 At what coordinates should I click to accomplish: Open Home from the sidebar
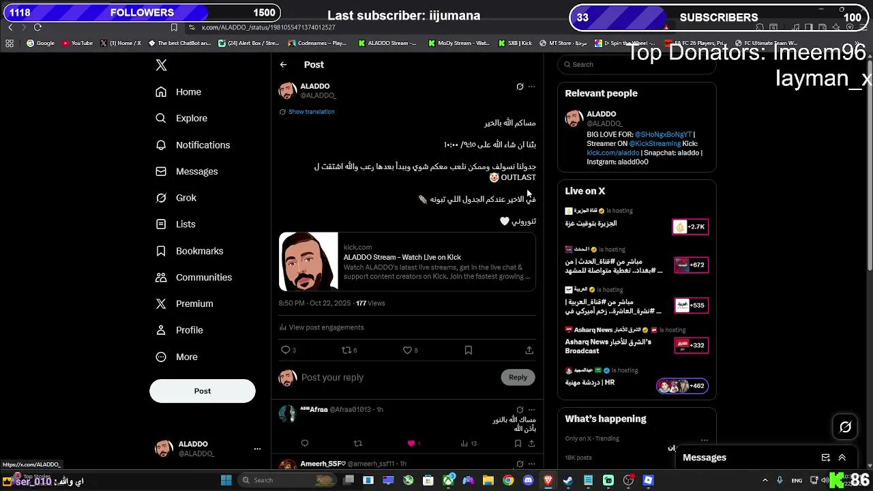point(178,92)
